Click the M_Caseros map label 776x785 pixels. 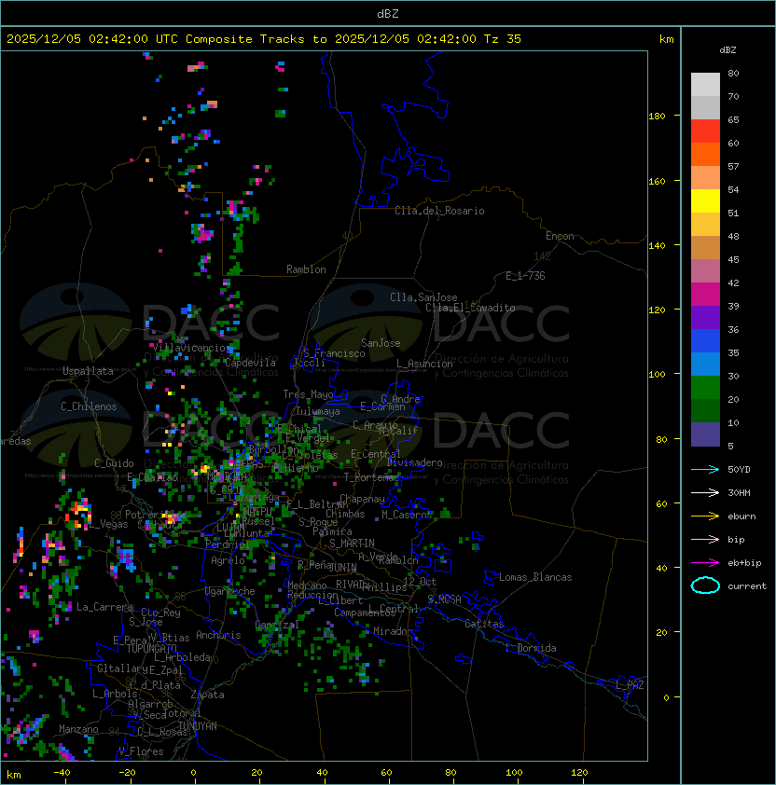pos(407,514)
